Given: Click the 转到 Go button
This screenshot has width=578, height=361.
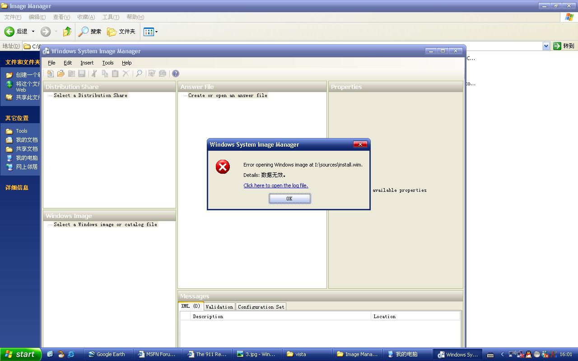Looking at the screenshot, I should pos(564,46).
